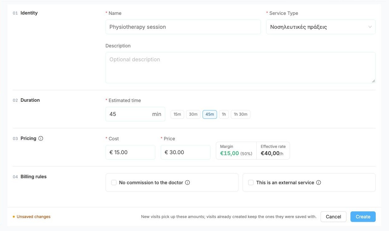Click the note about new visits amounts
Screen dimensions: 389x231
tap(229, 217)
